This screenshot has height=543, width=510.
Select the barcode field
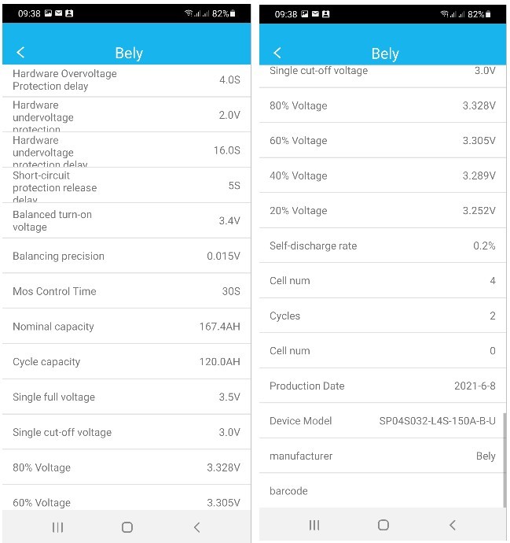click(x=383, y=491)
